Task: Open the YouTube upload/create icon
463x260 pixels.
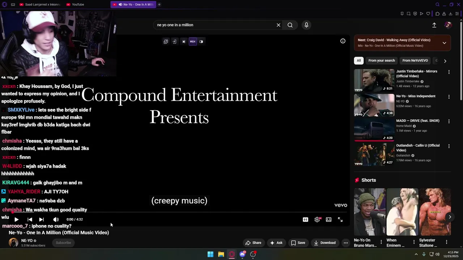Action: click(434, 25)
